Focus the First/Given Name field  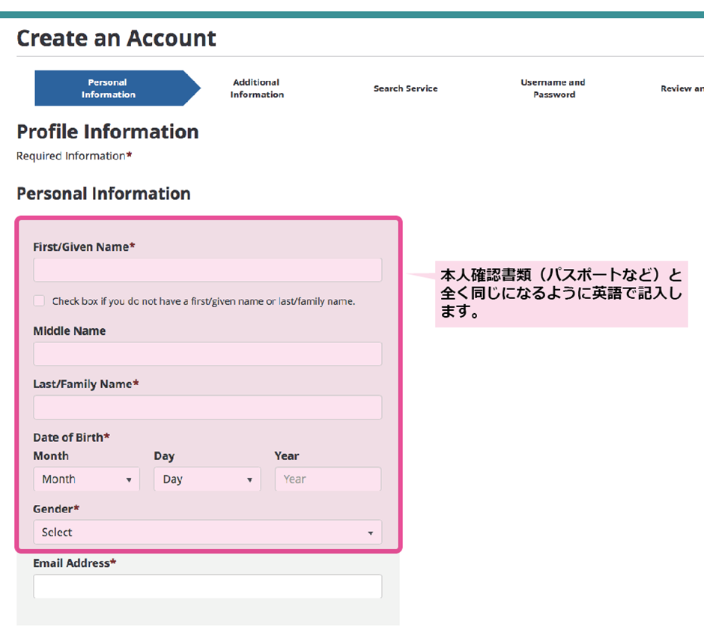[x=207, y=270]
